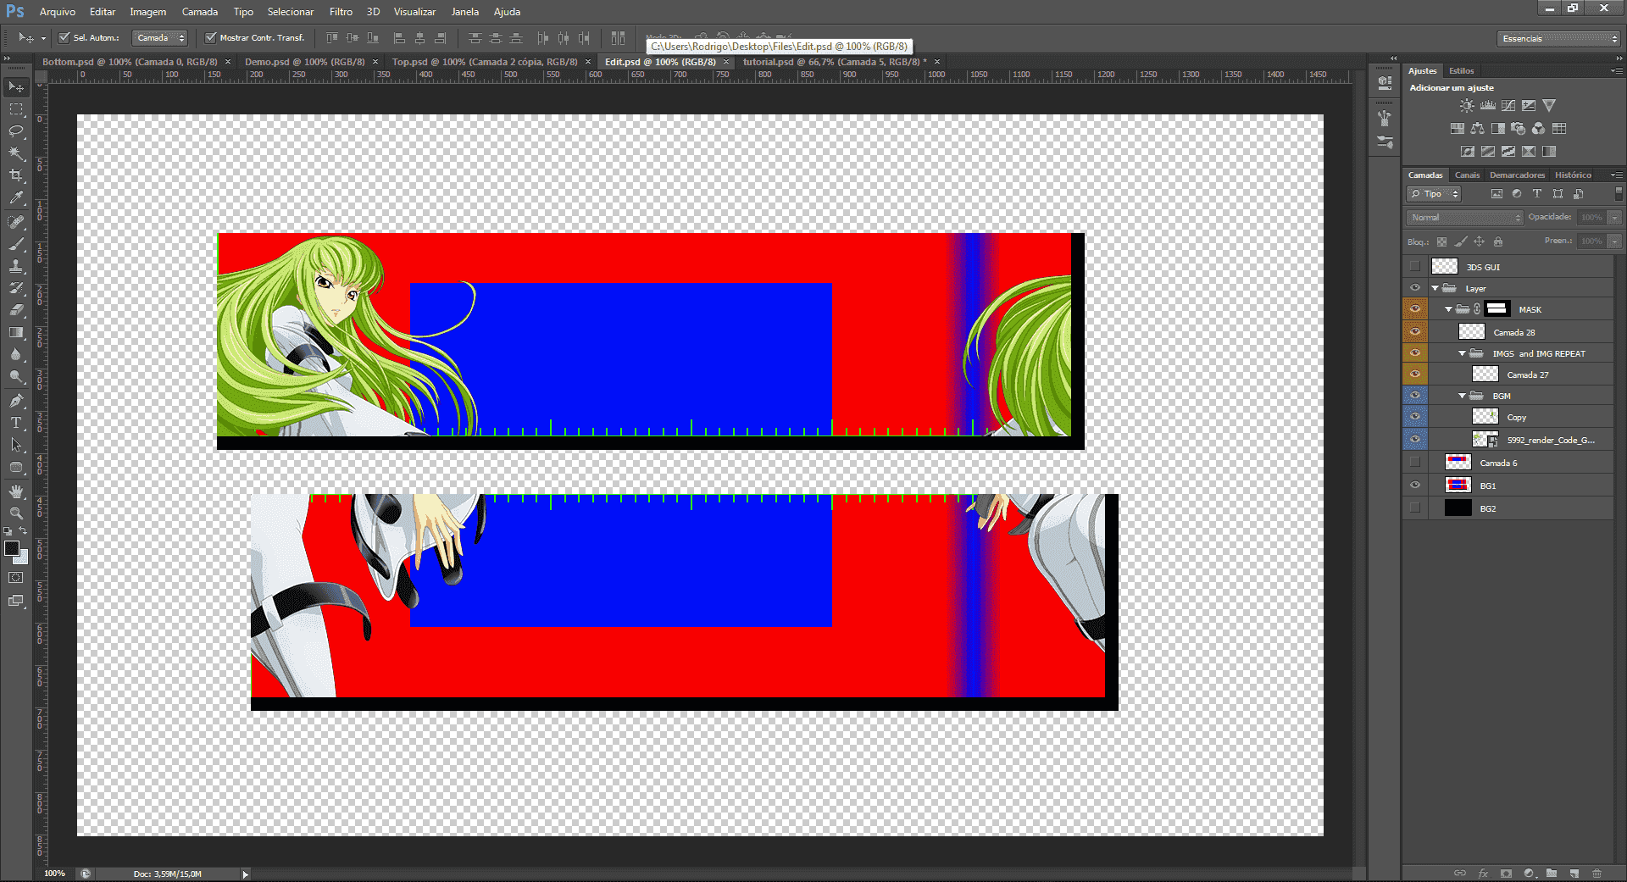This screenshot has width=1627, height=882.
Task: Collapse the Layer group
Action: (x=1435, y=288)
